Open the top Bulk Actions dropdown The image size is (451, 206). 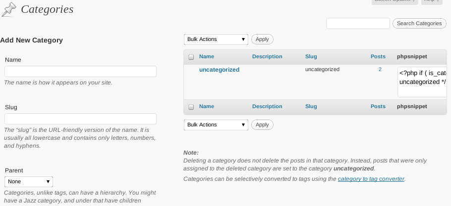coord(216,39)
